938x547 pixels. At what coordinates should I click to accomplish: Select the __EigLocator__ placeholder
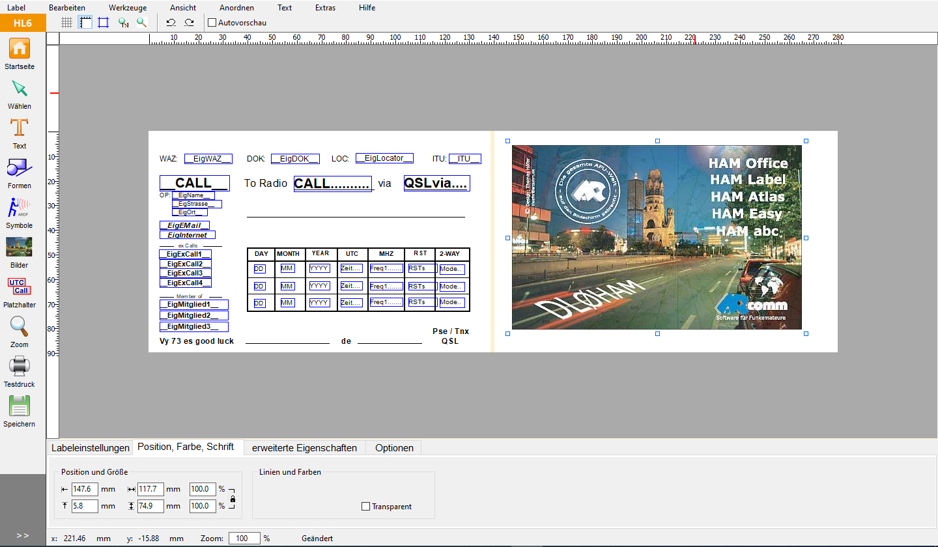[384, 158]
